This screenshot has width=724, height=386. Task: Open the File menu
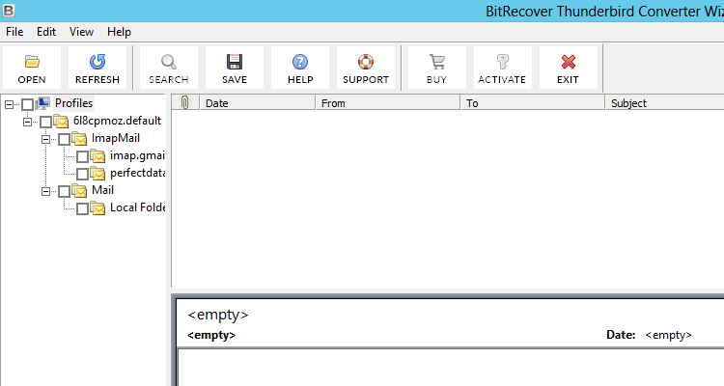[x=14, y=32]
